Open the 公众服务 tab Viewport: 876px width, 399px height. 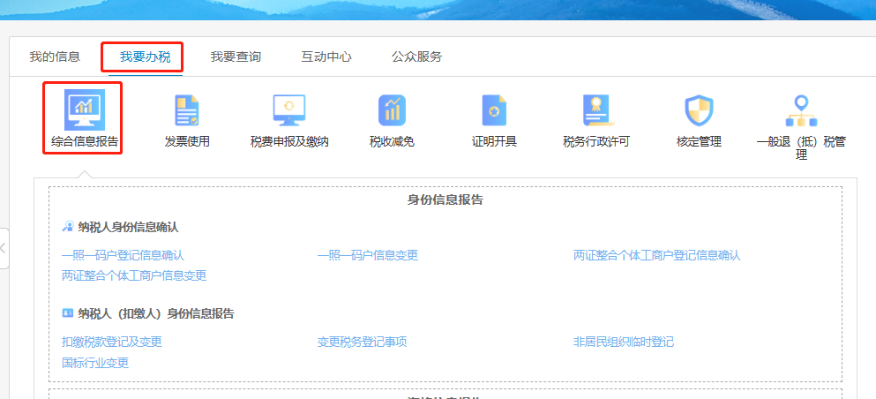[x=416, y=56]
